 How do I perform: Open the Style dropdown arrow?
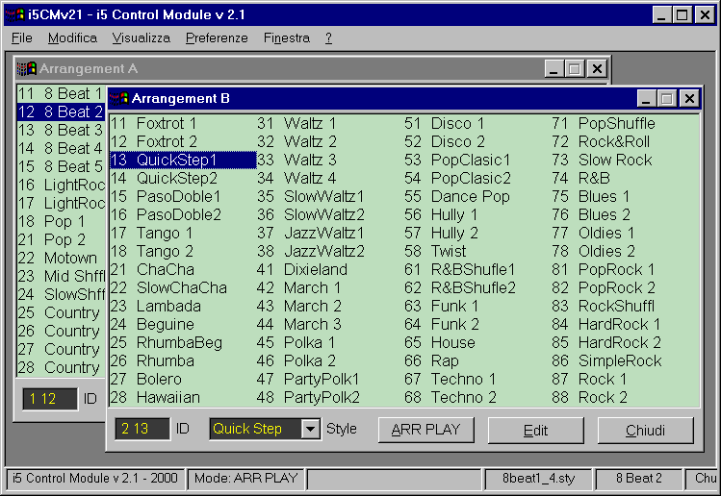(310, 429)
